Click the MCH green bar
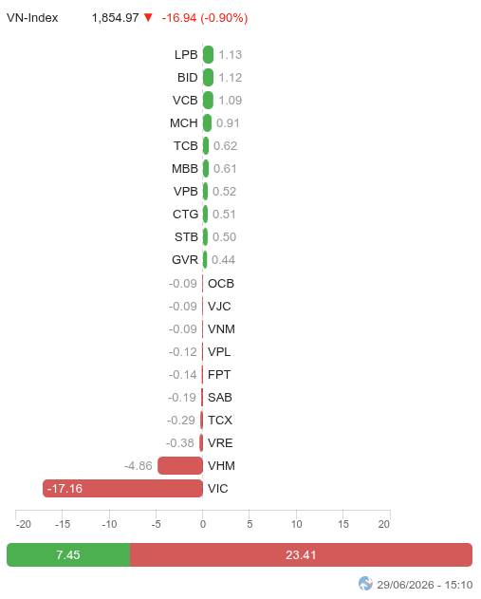Image resolution: width=481 pixels, height=599 pixels. pyautogui.click(x=207, y=123)
